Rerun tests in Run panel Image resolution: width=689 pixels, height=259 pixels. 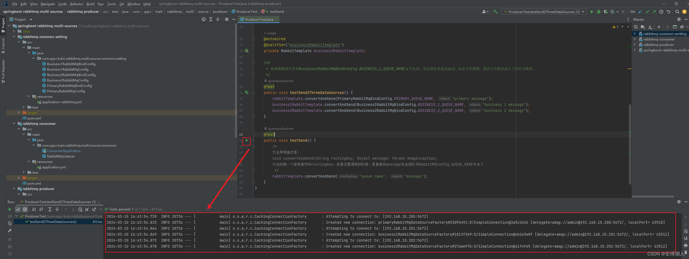click(10, 209)
